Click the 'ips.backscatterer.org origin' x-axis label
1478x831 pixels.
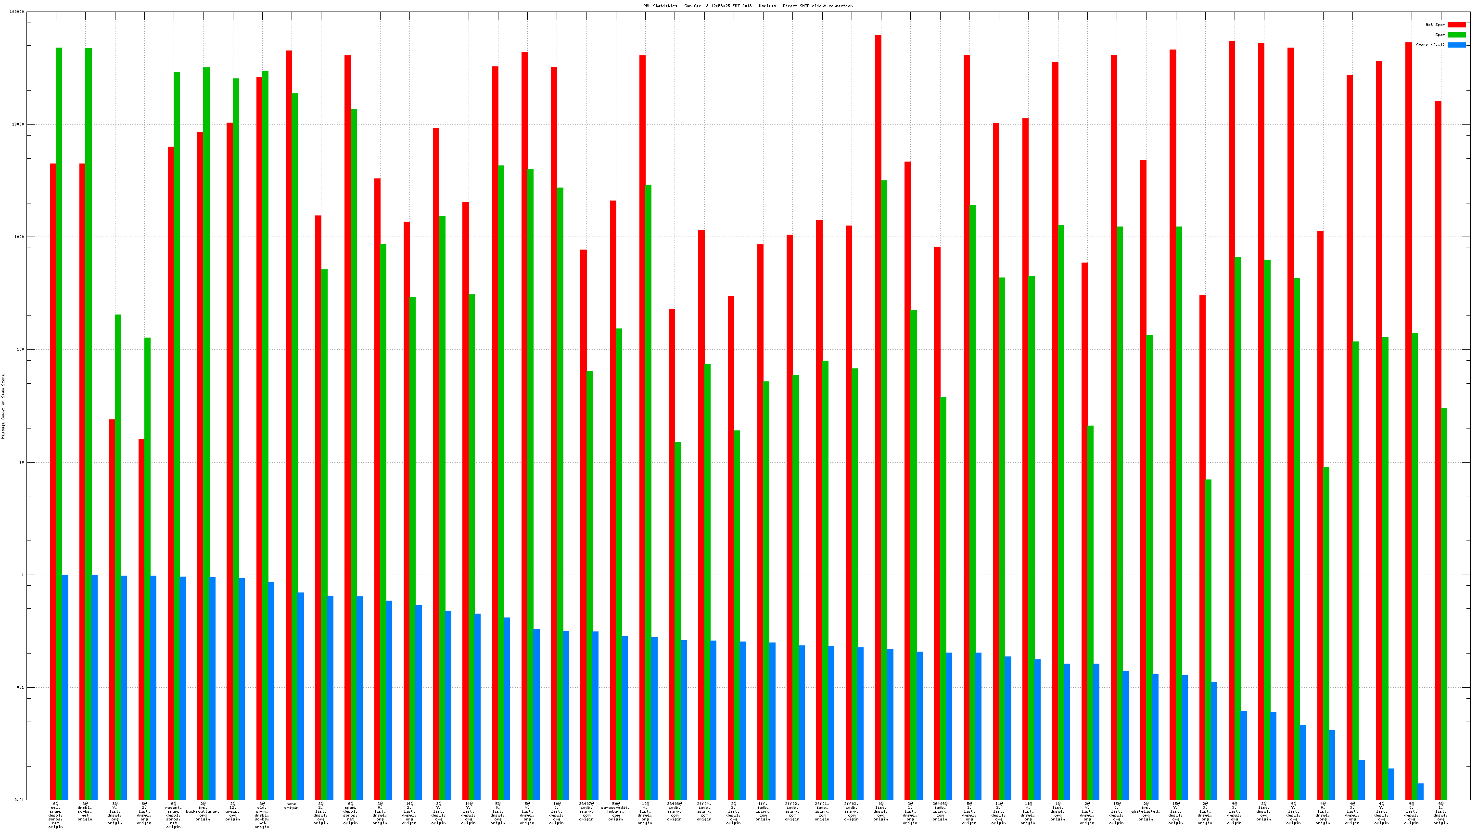click(x=203, y=811)
